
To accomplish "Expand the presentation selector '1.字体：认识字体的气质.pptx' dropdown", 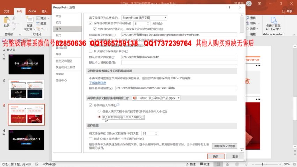I will 178,98.
